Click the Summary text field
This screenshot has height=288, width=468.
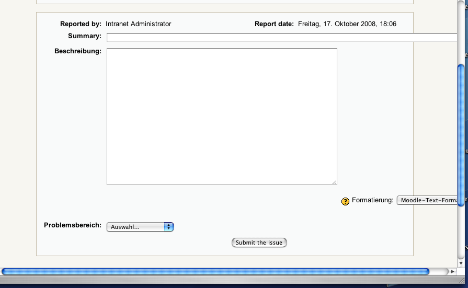coord(282,37)
